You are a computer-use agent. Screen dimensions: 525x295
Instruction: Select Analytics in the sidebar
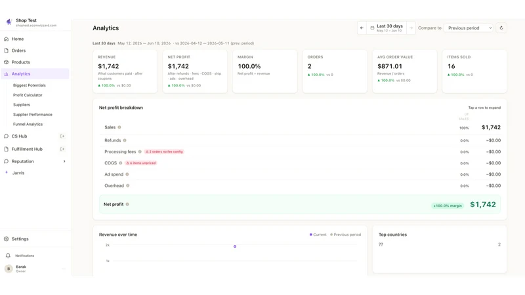coord(35,74)
